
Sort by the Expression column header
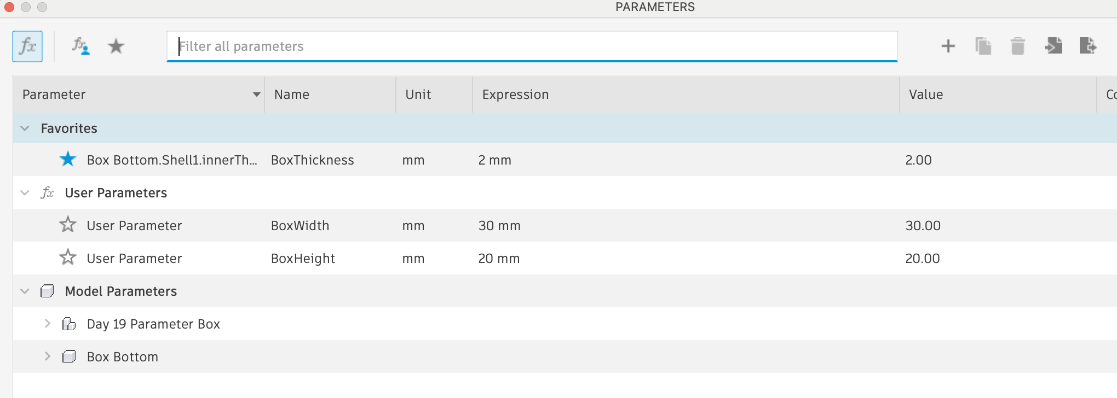pyautogui.click(x=515, y=95)
